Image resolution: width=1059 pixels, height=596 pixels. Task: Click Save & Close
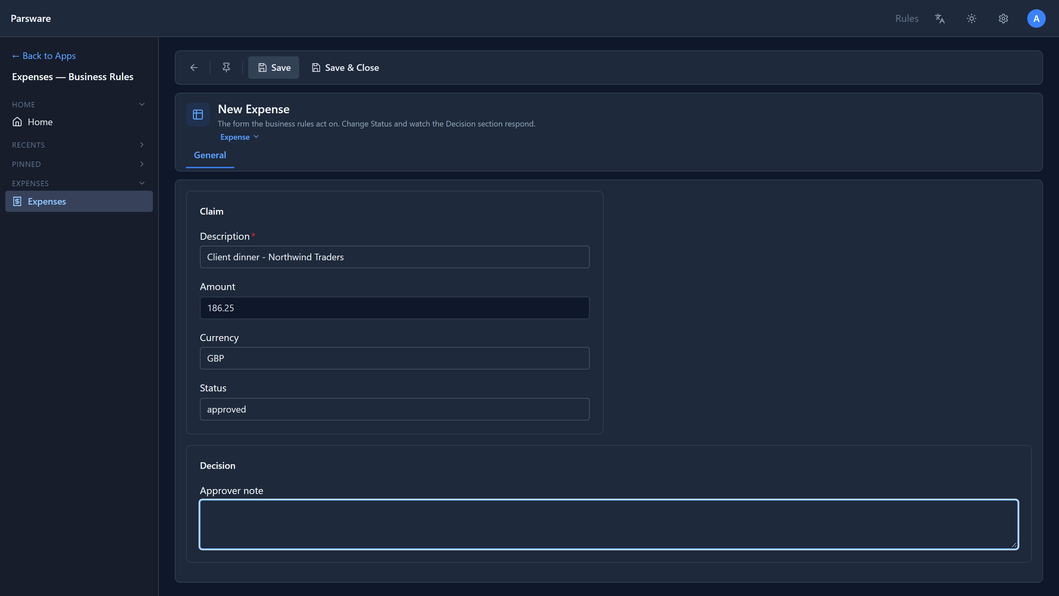[345, 68]
